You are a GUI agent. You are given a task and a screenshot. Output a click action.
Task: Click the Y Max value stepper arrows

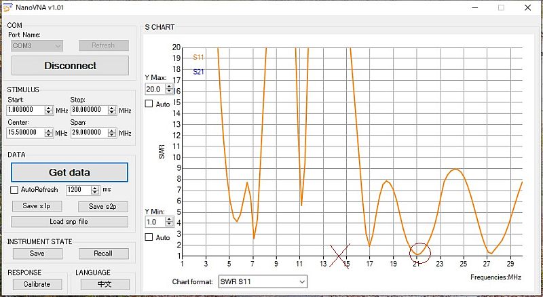click(168, 89)
